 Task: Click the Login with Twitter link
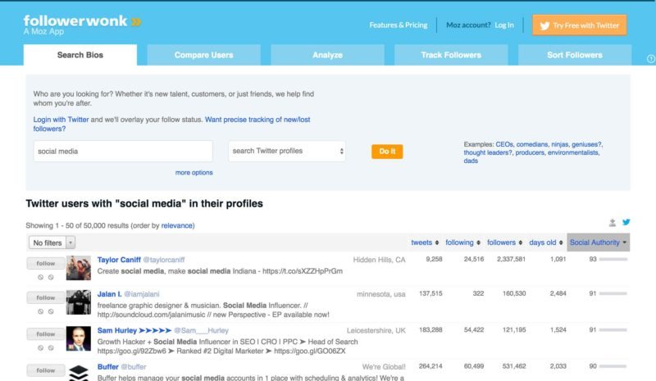click(x=61, y=120)
